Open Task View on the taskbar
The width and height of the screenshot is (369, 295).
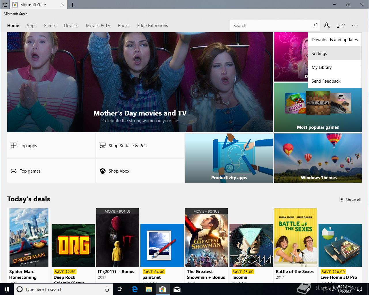click(120, 289)
